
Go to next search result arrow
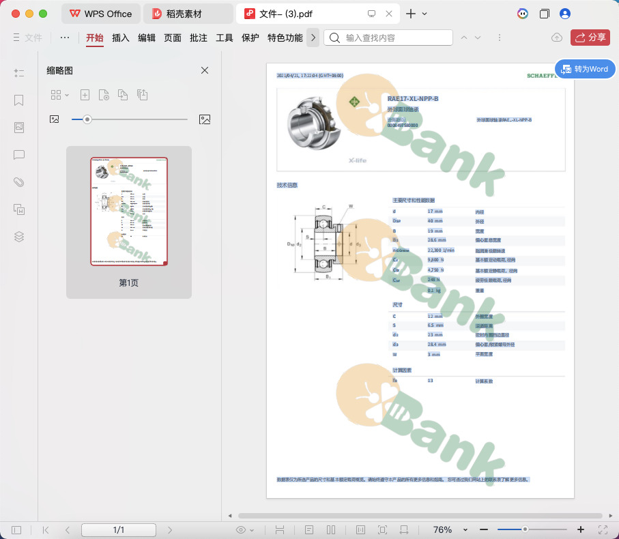(x=478, y=38)
